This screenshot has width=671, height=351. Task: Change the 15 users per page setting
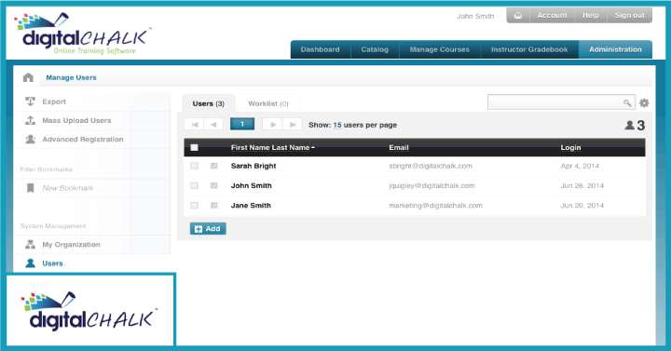(x=337, y=125)
